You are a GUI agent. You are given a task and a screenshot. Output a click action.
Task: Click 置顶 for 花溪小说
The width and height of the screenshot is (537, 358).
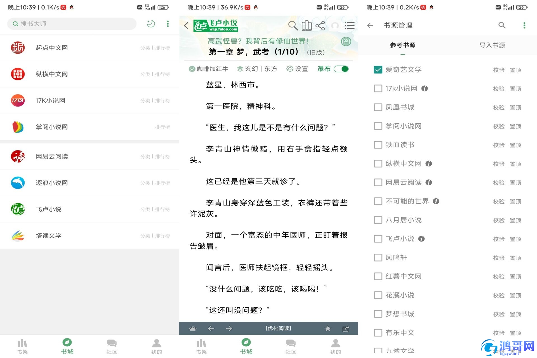pyautogui.click(x=515, y=295)
